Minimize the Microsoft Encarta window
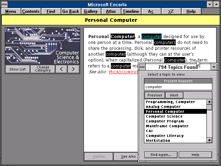 point(210,4)
